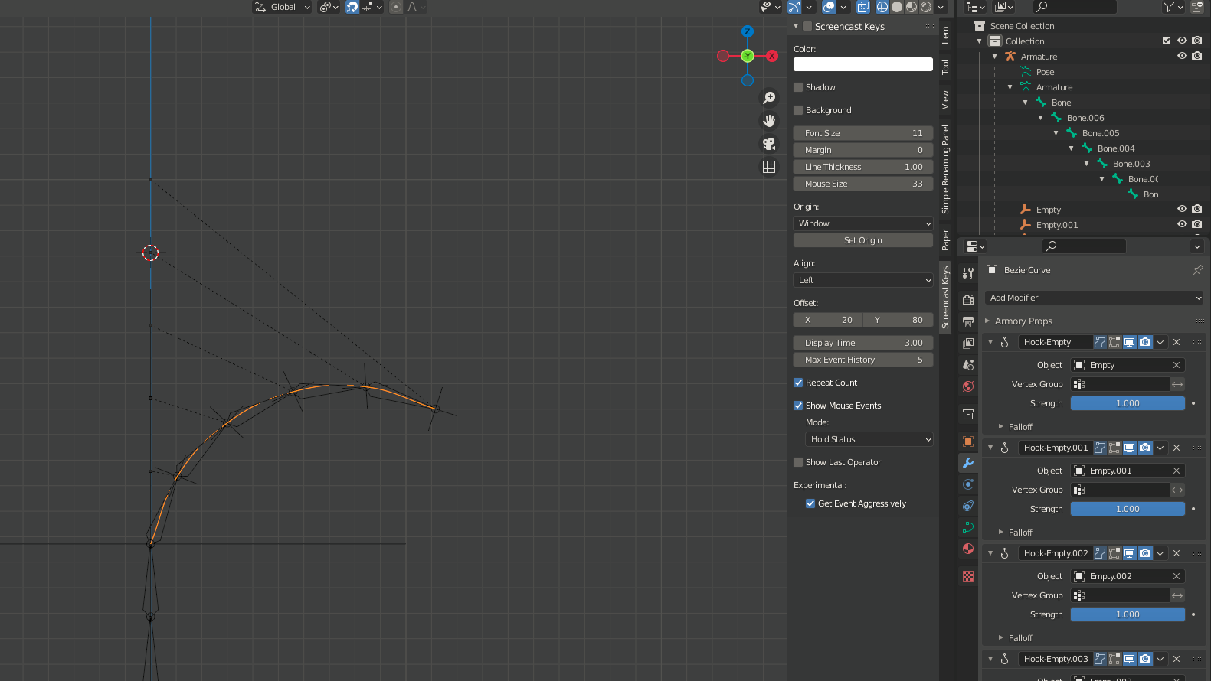Viewport: 1211px width, 681px height.
Task: Toggle proportional editing icon
Action: [x=396, y=7]
